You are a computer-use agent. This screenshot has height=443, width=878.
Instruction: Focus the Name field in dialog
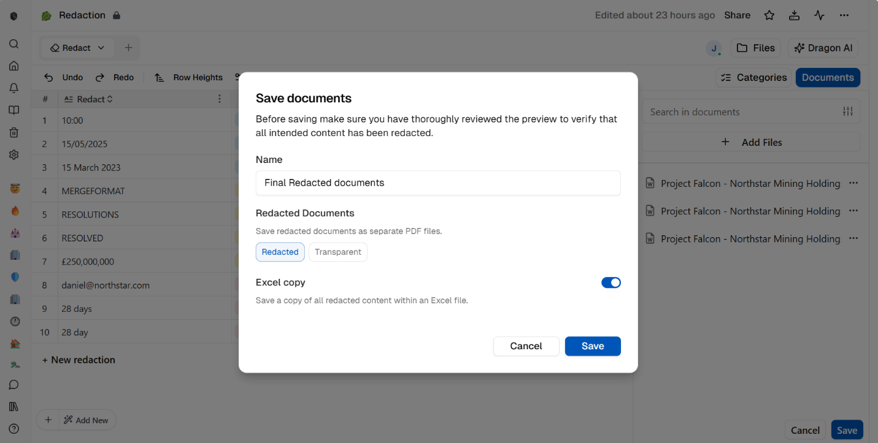(438, 183)
